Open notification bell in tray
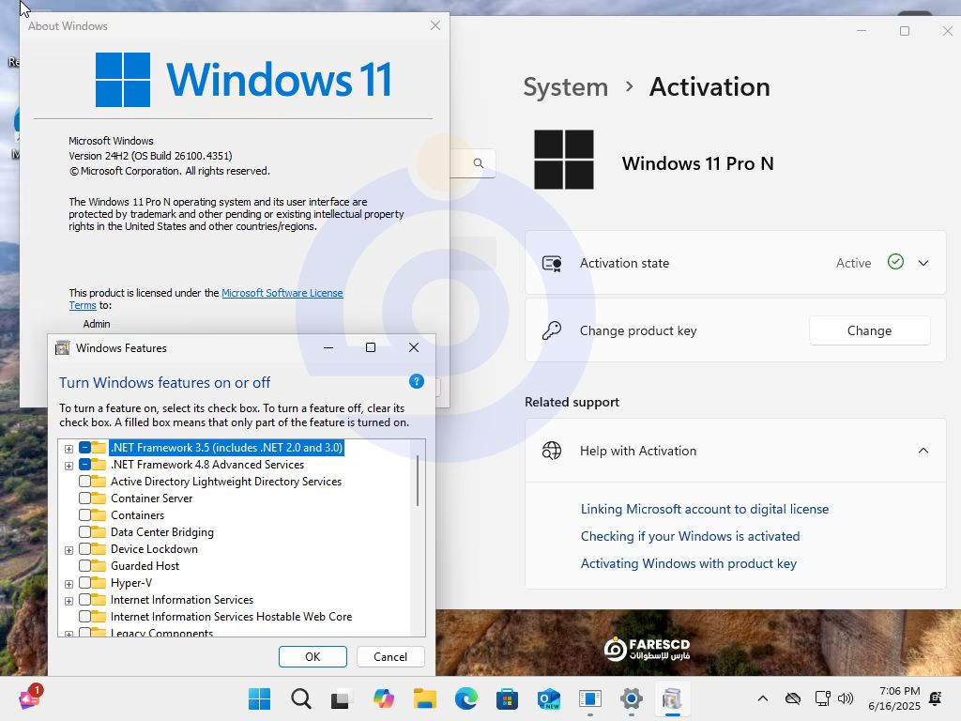The image size is (961, 721). coord(936,698)
